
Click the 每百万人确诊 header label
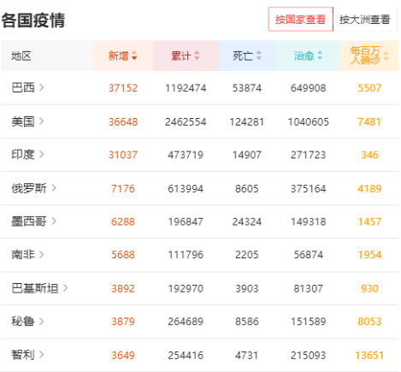coord(365,56)
